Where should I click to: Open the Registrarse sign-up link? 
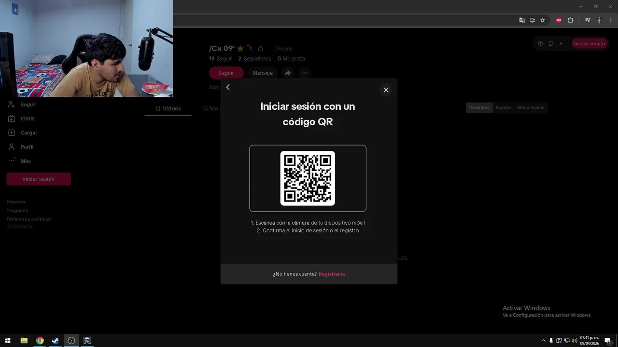[x=332, y=274]
